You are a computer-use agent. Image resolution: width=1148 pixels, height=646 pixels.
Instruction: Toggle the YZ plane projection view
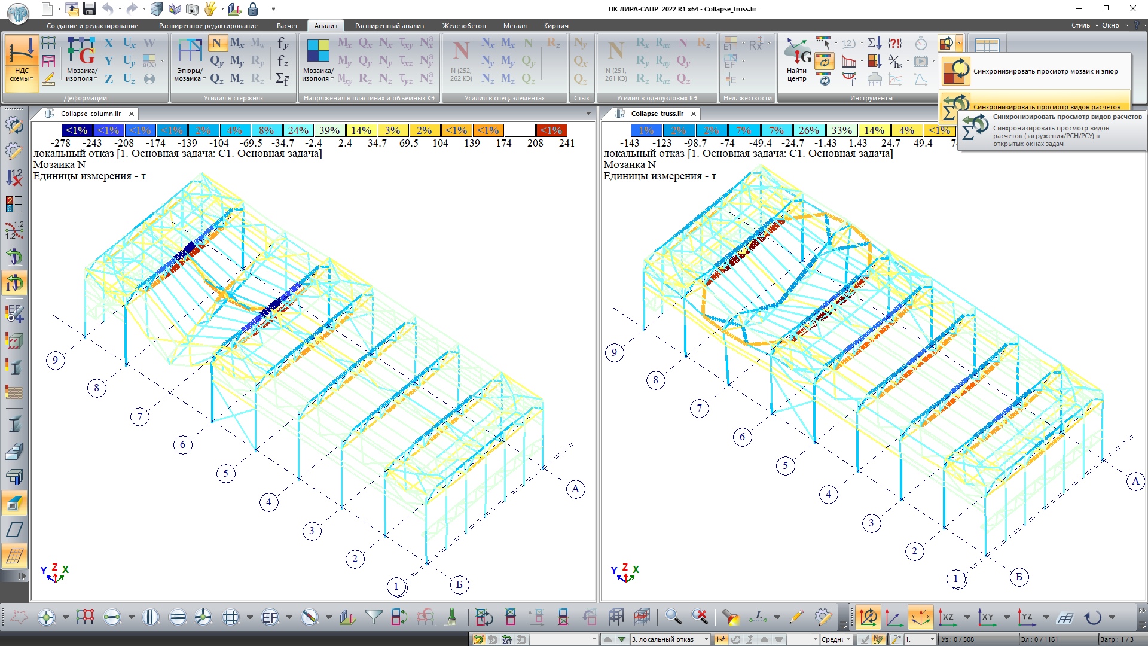click(1027, 617)
